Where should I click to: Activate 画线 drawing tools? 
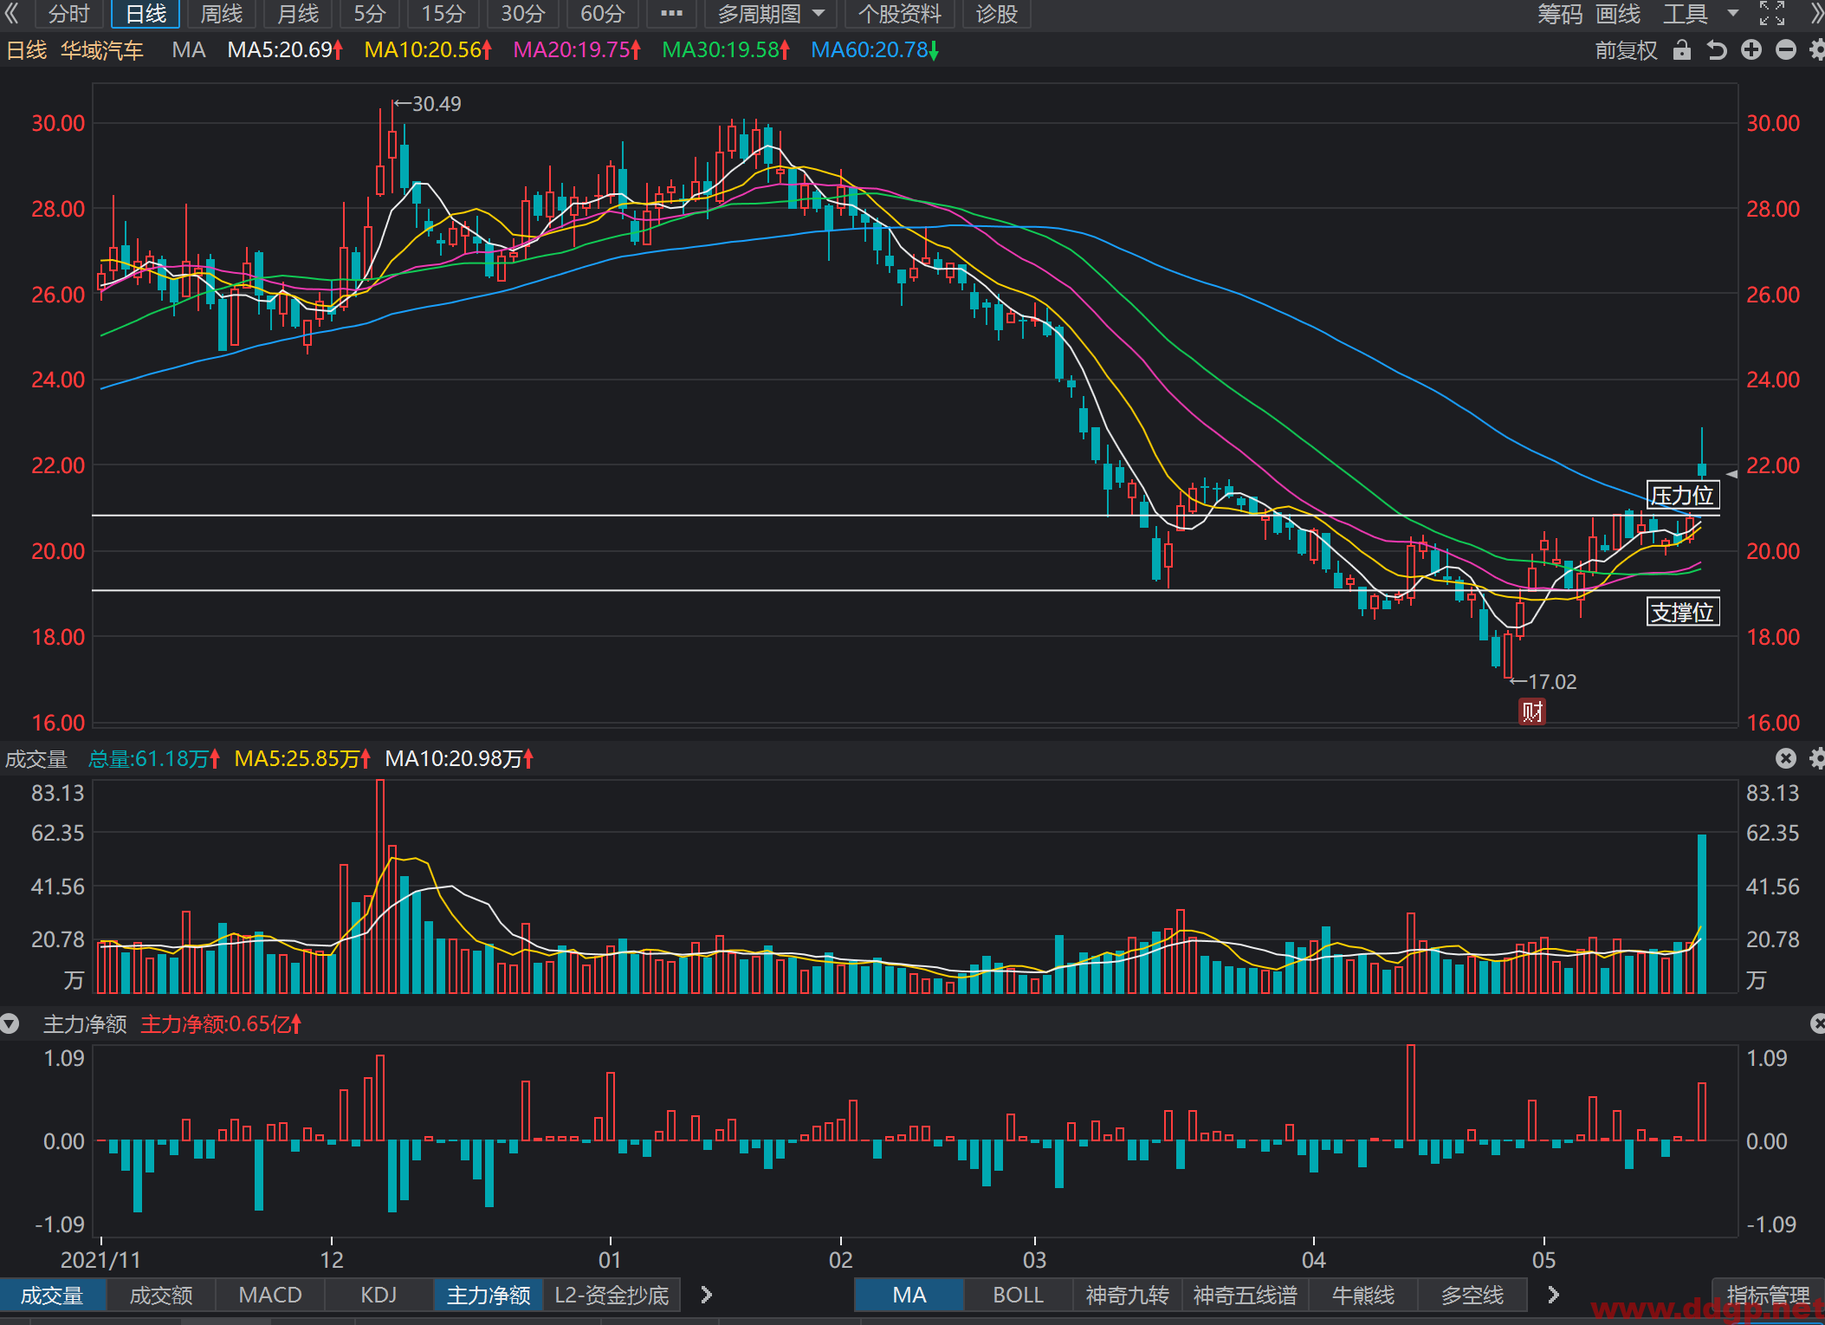click(1618, 13)
